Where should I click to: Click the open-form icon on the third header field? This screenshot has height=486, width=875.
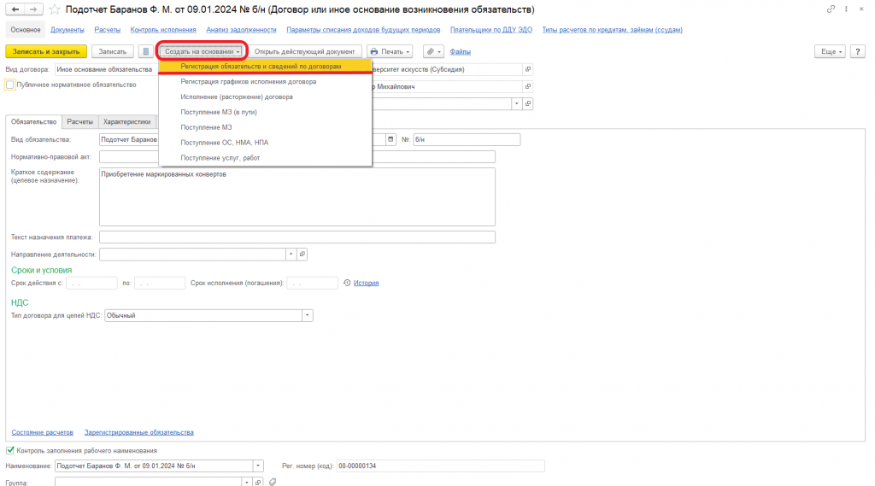coord(528,104)
